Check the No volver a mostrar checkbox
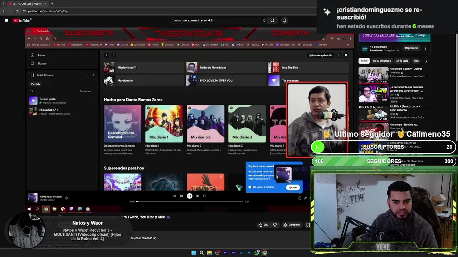 pyautogui.click(x=250, y=187)
